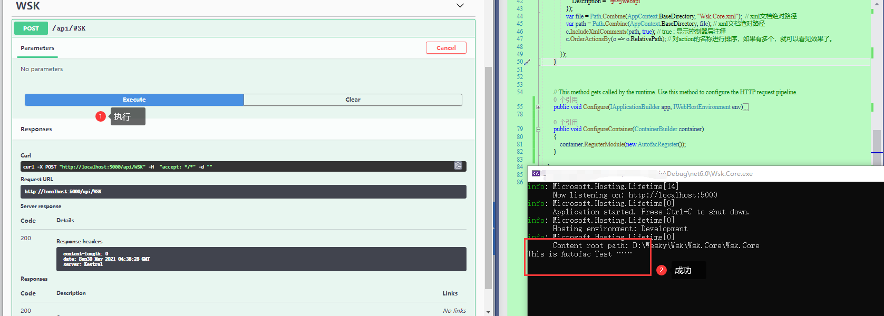This screenshot has height=316, width=884.
Task: Click the '0 个引用' reference lens above Configure
Action: (566, 100)
